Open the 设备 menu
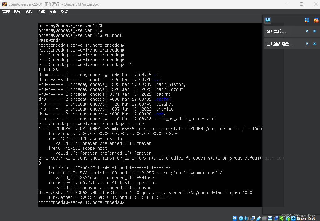Image resolution: width=320 pixels, height=221 pixels. pyautogui.click(x=53, y=11)
